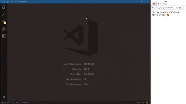
Task: Open the feedback smiley in the status bar
Action: pos(147,103)
